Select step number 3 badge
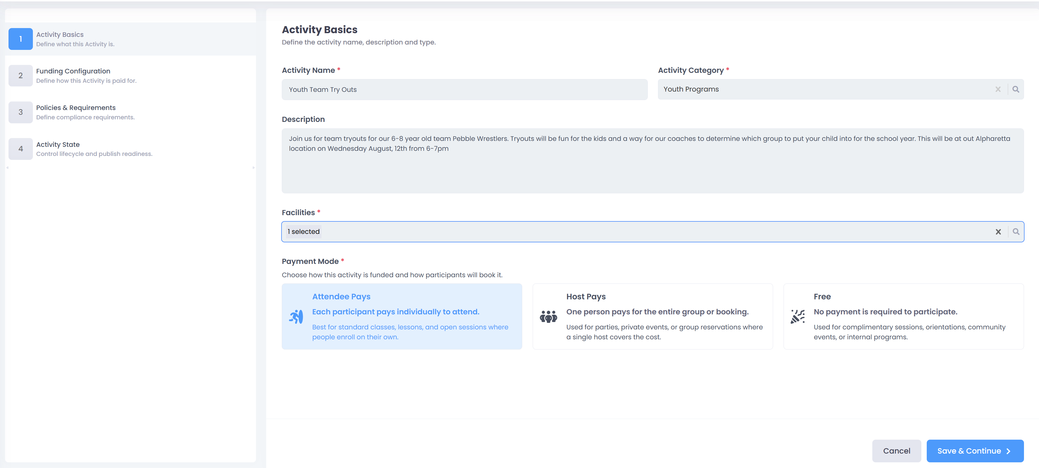This screenshot has width=1039, height=468. click(21, 112)
